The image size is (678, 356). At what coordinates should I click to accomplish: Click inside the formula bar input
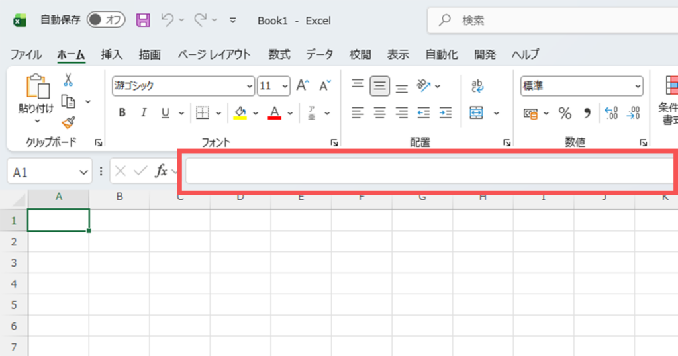(430, 171)
